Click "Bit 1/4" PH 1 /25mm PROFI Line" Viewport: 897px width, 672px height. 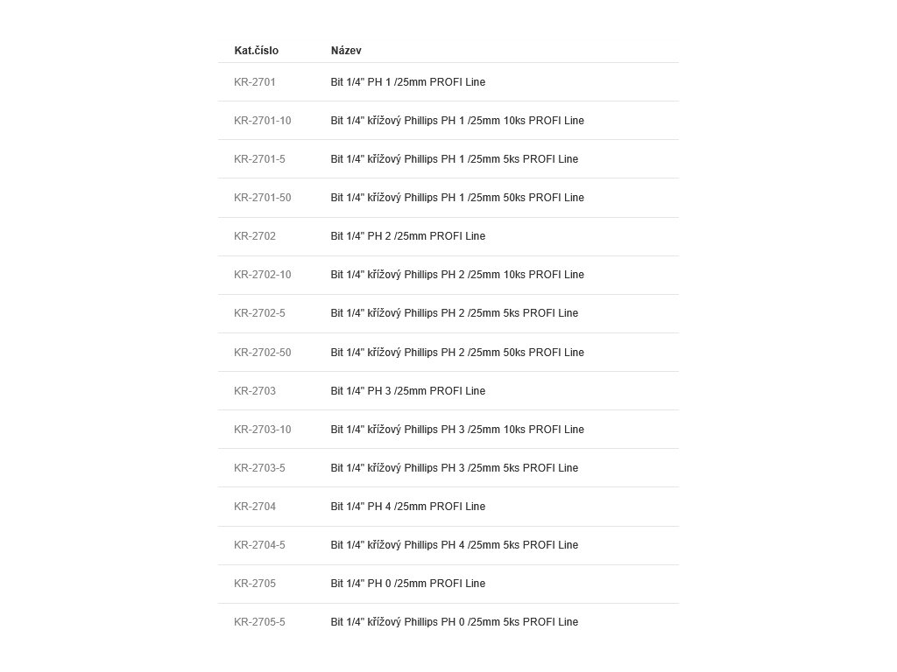(x=407, y=82)
